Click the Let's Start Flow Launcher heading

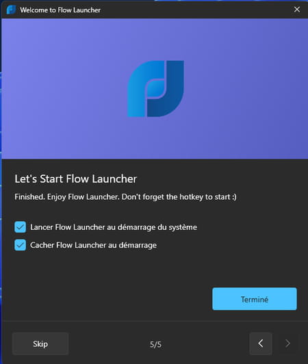76,179
